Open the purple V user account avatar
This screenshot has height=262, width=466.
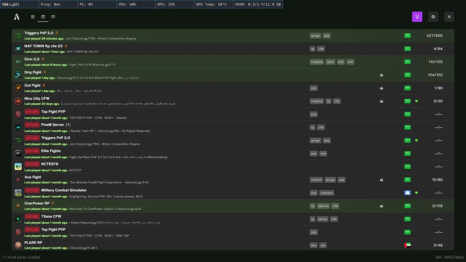(417, 17)
